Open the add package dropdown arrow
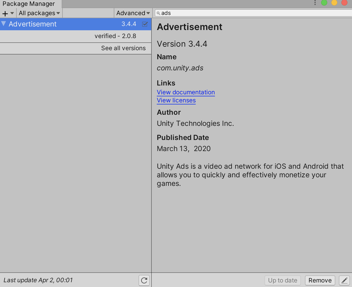The image size is (352, 287). [x=12, y=13]
